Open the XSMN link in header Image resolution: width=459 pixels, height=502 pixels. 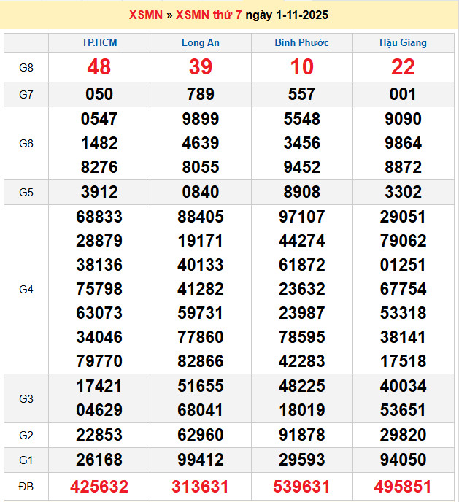145,15
